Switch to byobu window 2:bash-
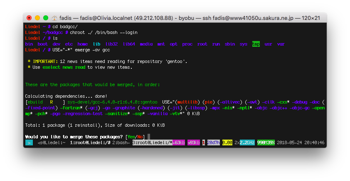This screenshot has width=350, height=181. pyautogui.click(x=121, y=142)
